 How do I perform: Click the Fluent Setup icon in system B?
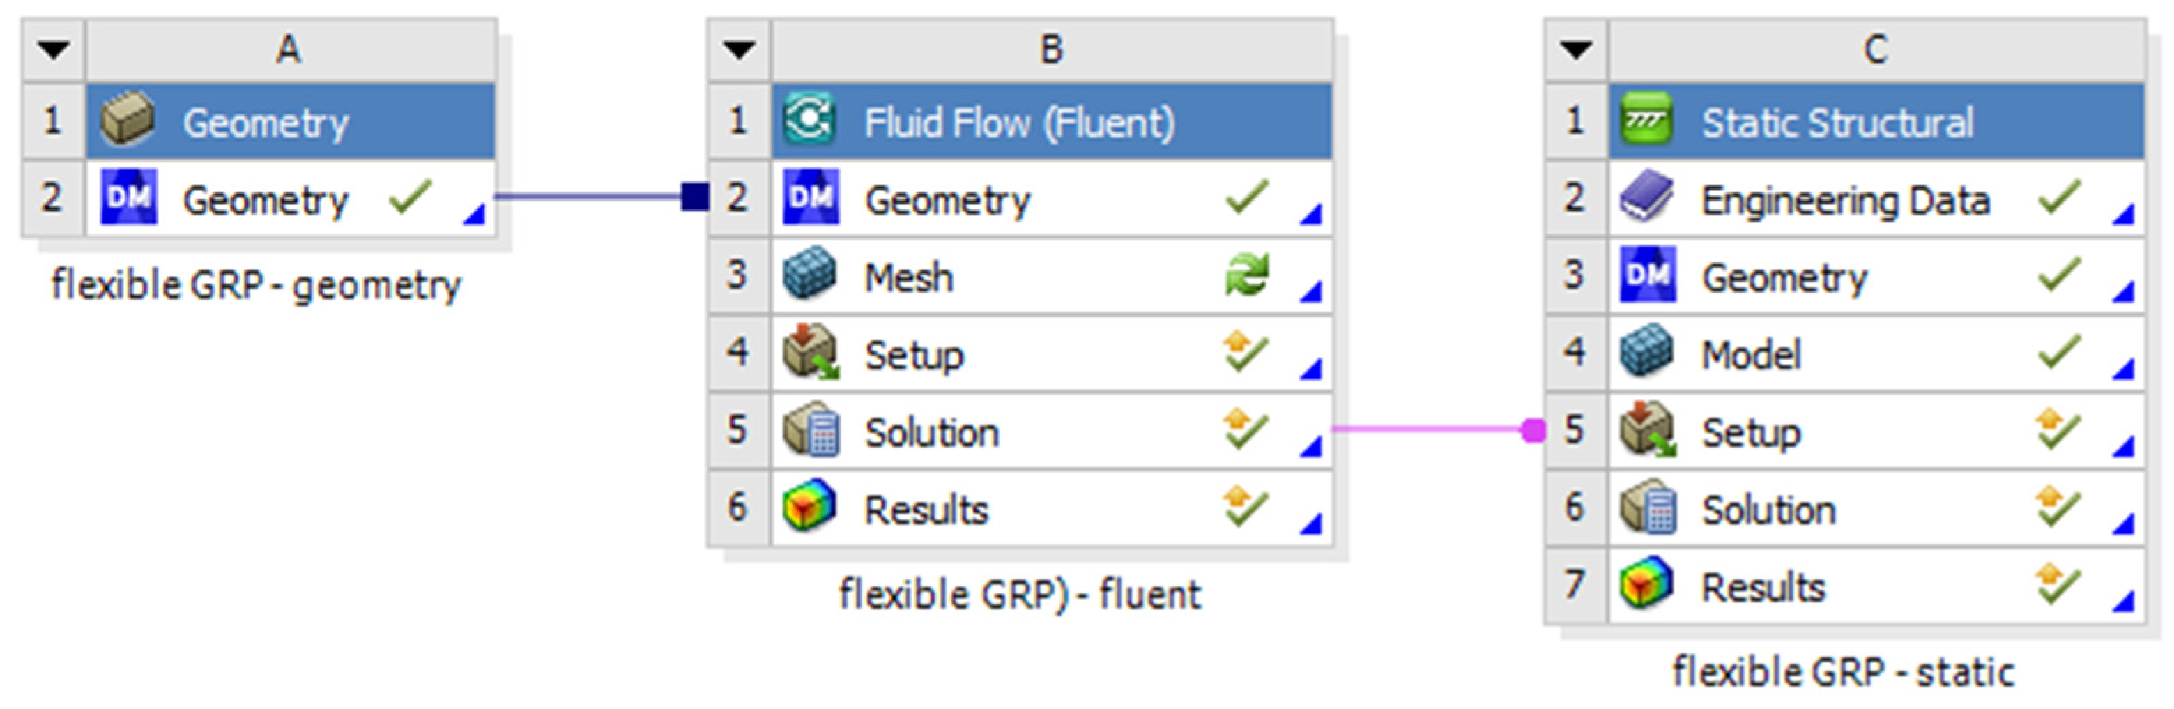(809, 353)
